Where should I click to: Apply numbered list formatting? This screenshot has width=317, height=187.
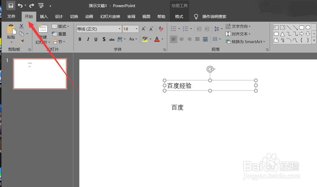pyautogui.click(x=185, y=29)
